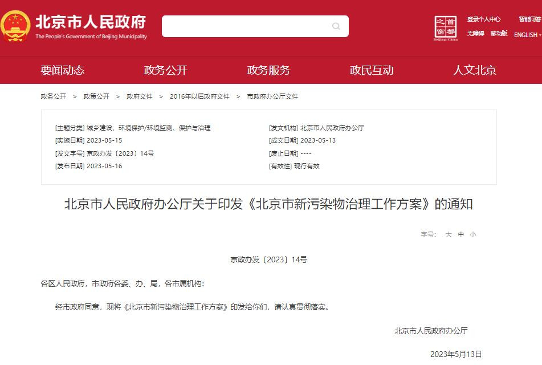Open the 政务服务 menu
The height and width of the screenshot is (365, 542).
click(268, 70)
